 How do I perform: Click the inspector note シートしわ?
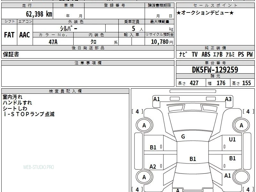[x=15, y=108]
